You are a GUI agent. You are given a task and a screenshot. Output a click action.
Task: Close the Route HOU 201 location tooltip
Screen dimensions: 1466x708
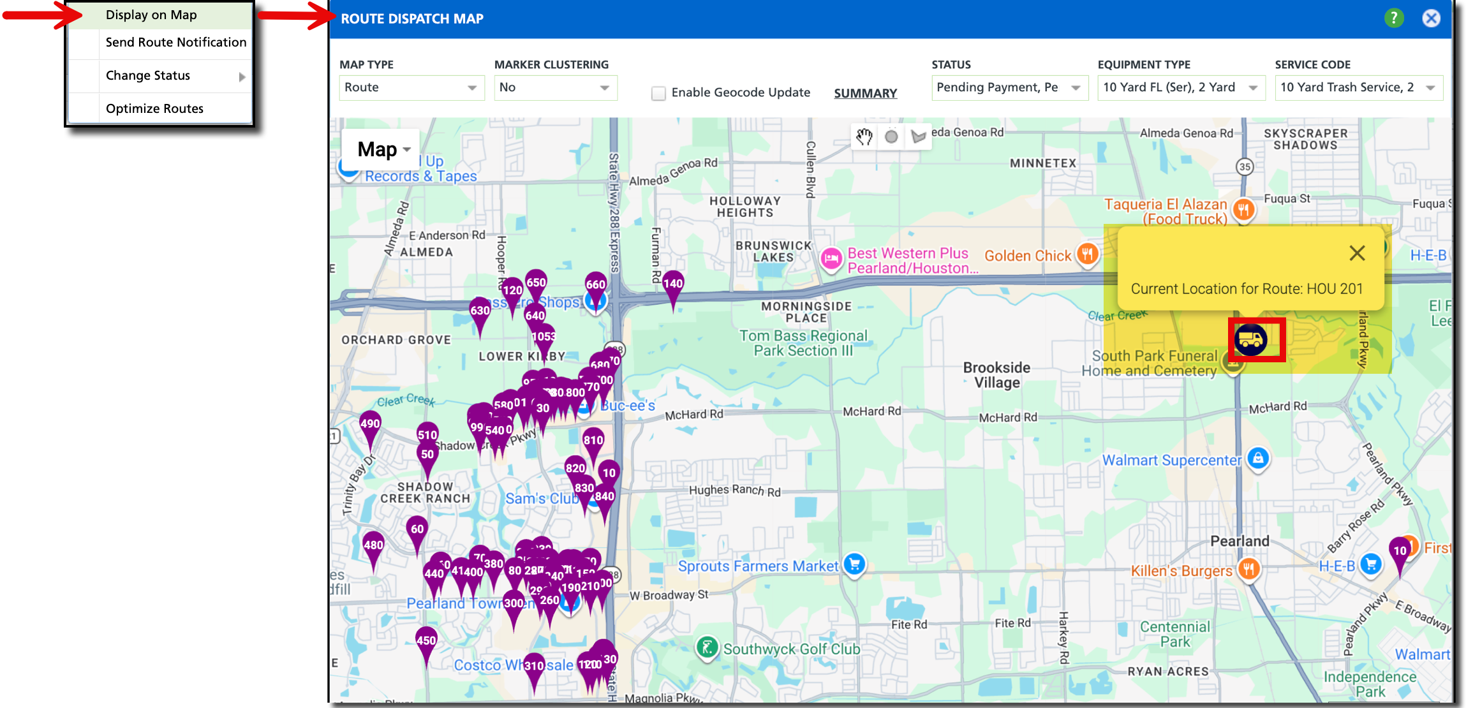tap(1357, 253)
